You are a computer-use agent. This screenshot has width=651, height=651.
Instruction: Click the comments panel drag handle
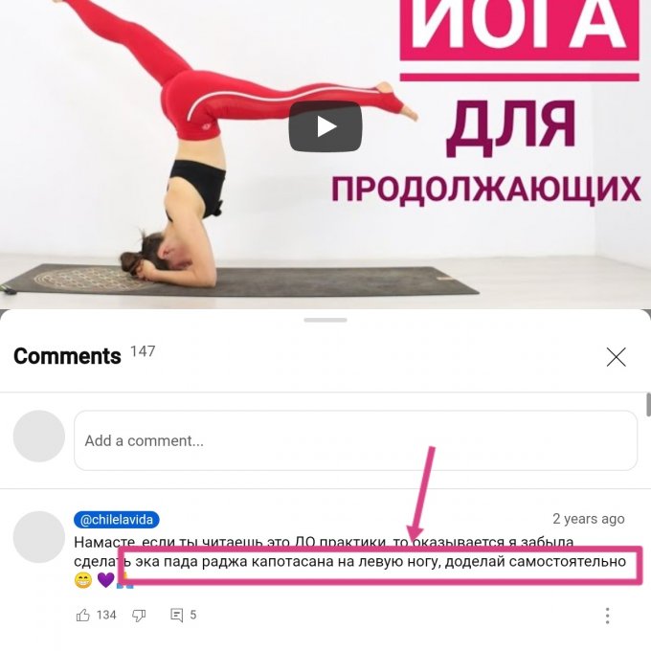tap(325, 320)
